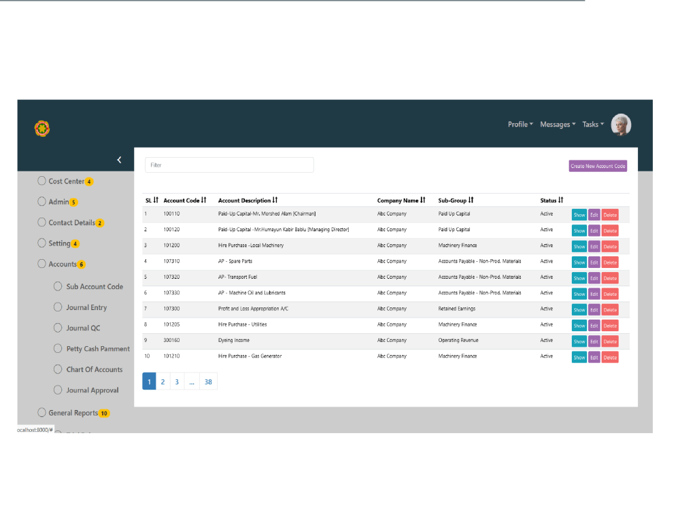The width and height of the screenshot is (680, 510).
Task: Sort by Account Description arrows
Action: point(275,200)
